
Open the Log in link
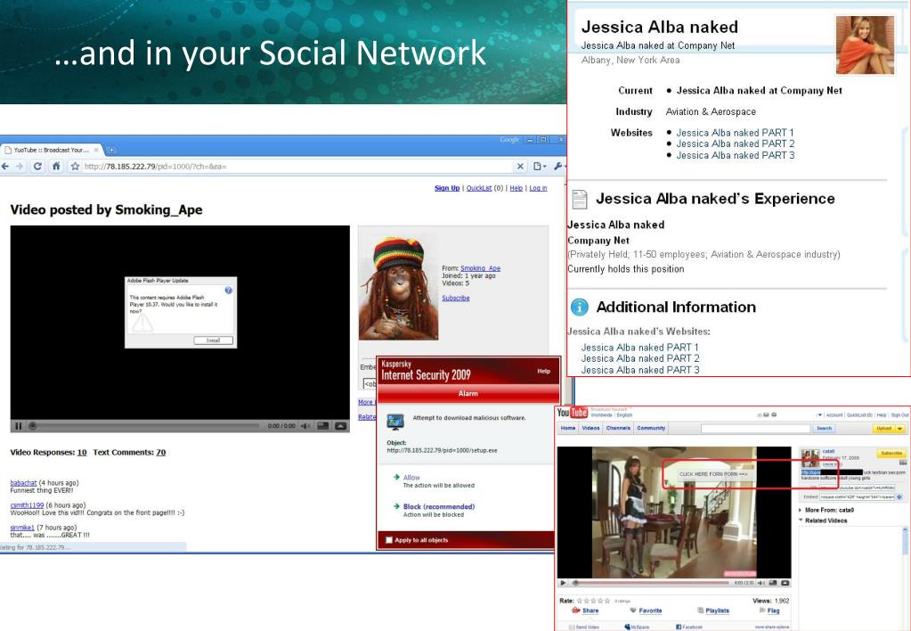point(538,188)
